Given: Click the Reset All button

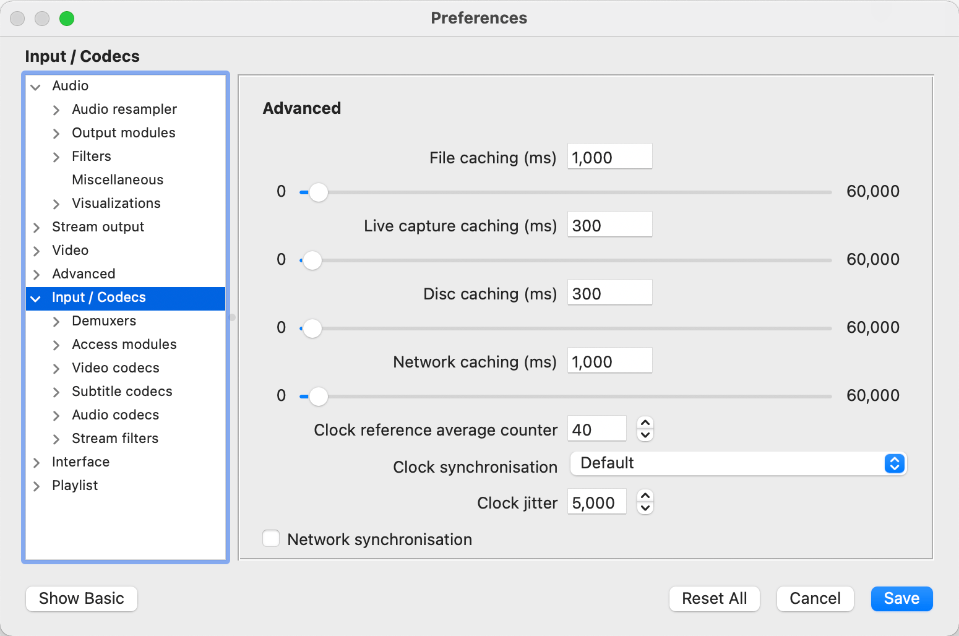Looking at the screenshot, I should click(715, 599).
